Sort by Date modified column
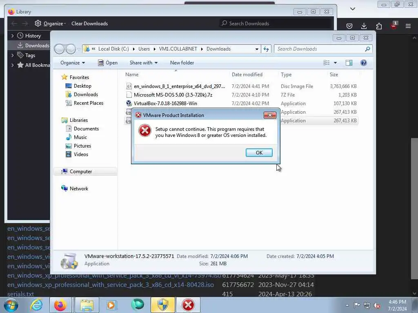This screenshot has width=418, height=313. coord(247,75)
